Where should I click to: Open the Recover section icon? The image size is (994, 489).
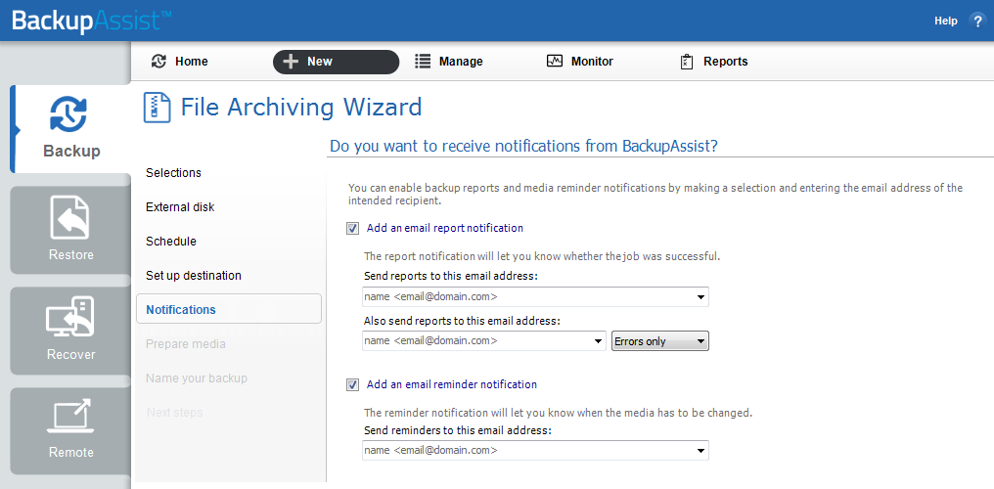[70, 317]
